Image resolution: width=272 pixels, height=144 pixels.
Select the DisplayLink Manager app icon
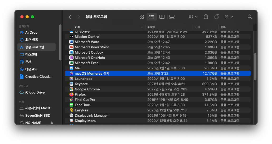click(71, 115)
